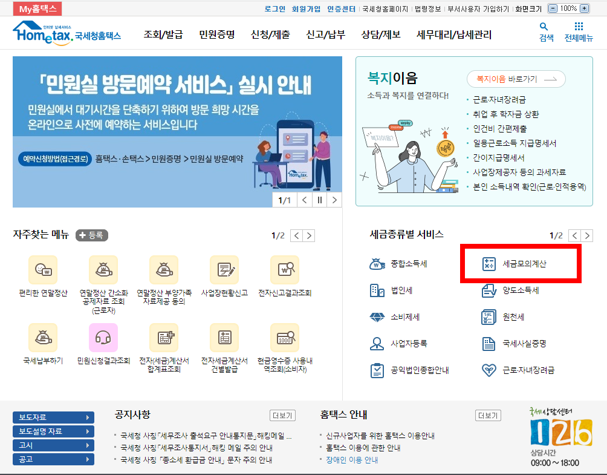Screen dimensions: 607x475
Task: Click 더보기 for 홈택스 안내
Action: coord(488,415)
